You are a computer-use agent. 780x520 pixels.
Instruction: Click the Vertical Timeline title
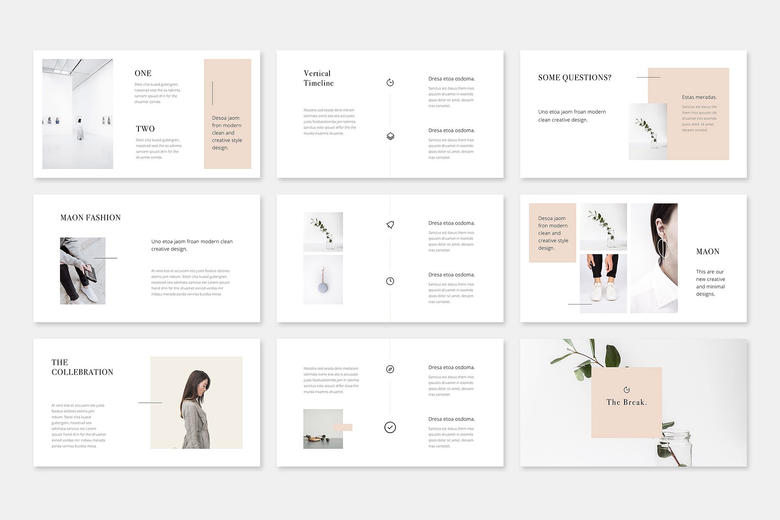(318, 78)
